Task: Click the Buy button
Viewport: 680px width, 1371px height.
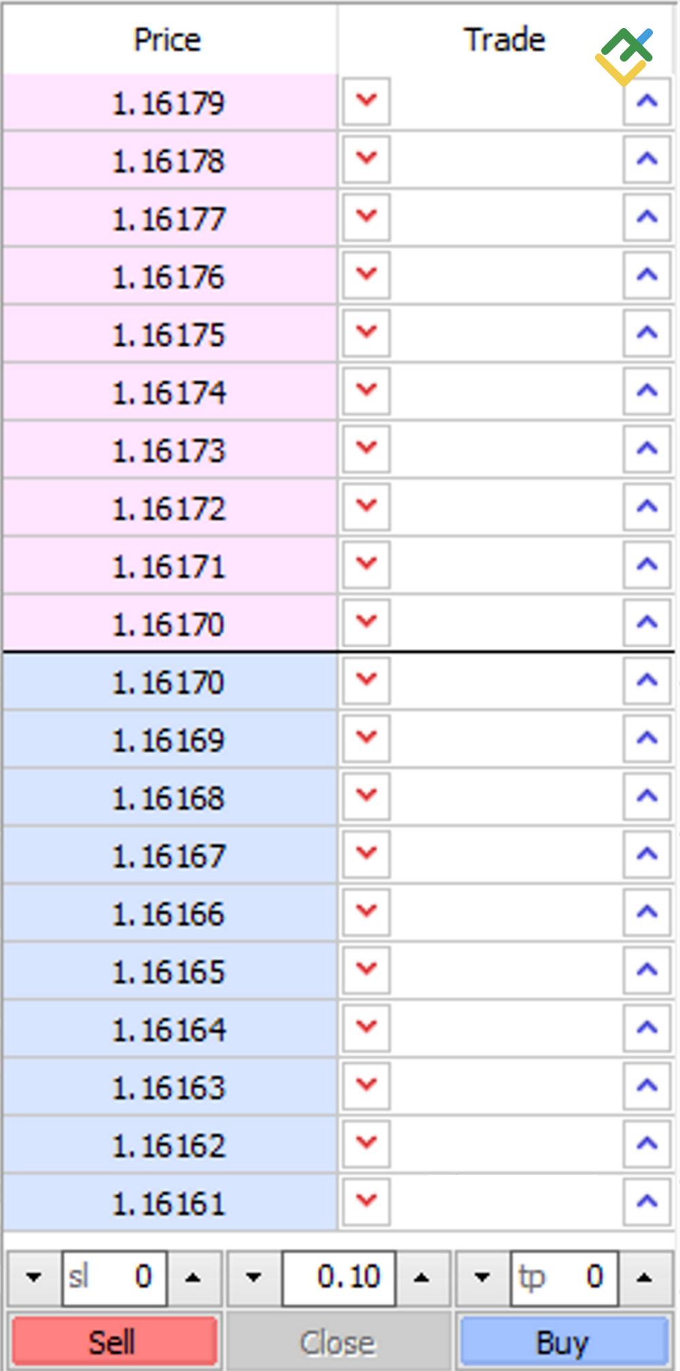Action: tap(563, 1342)
